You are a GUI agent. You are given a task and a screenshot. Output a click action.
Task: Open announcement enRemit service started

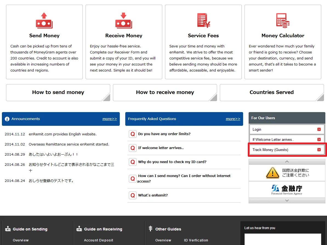pos(69,144)
